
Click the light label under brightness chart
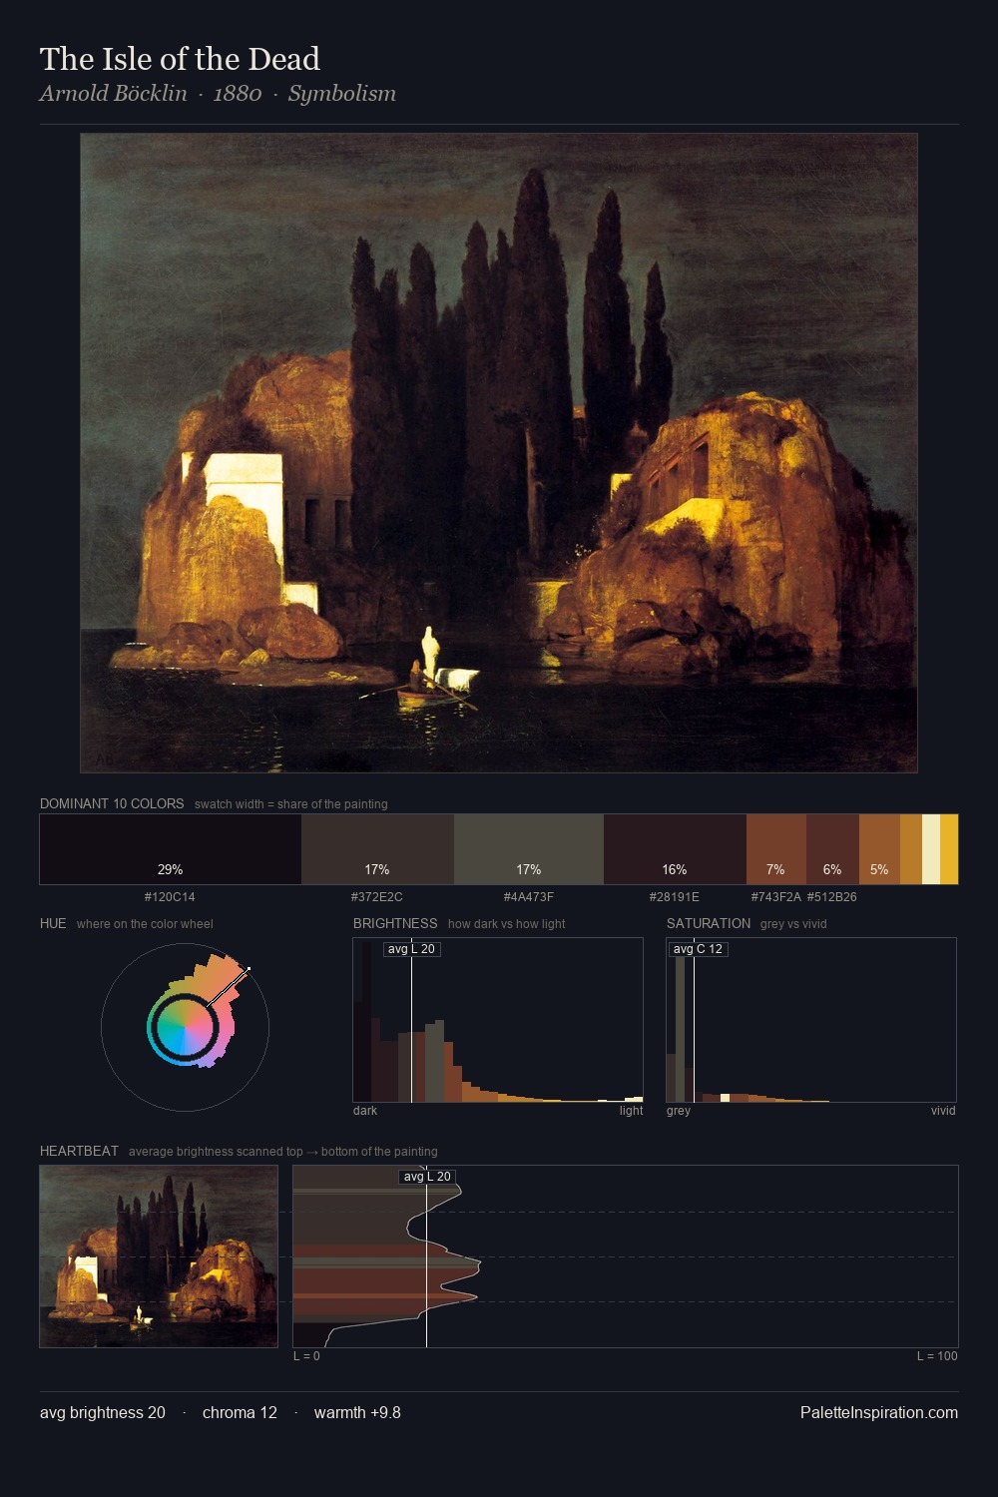(631, 1111)
